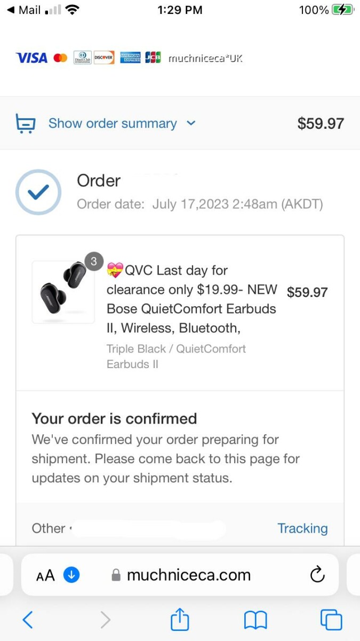
Task: Return to Mail app via back indicator
Action: (x=24, y=10)
